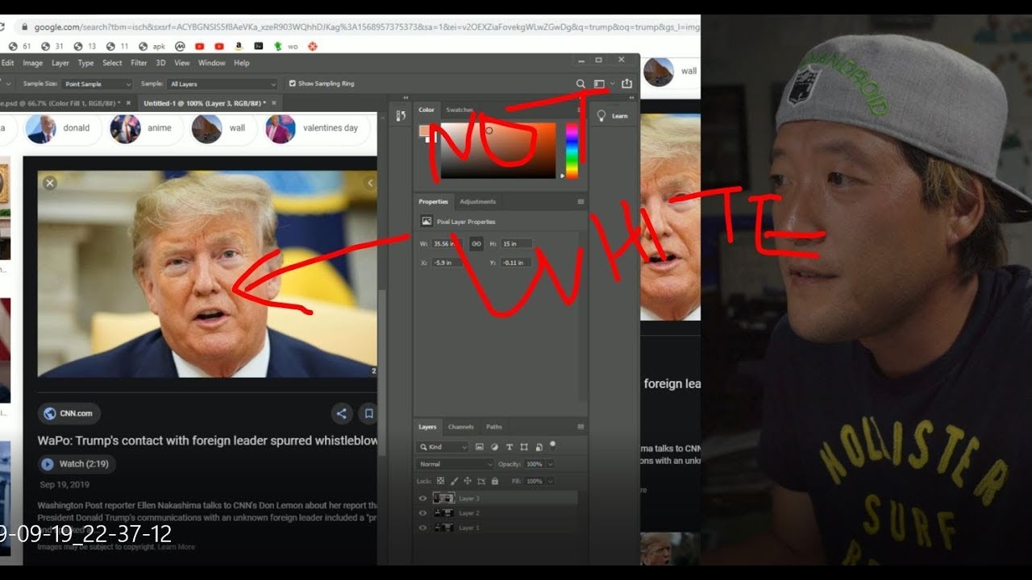Click the wo bookmark

coord(285,47)
